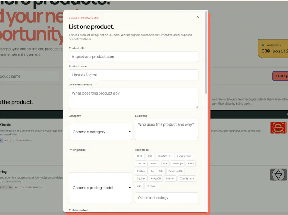Click the "Pricing model" label
The width and height of the screenshot is (288, 215).
pos(77,150)
